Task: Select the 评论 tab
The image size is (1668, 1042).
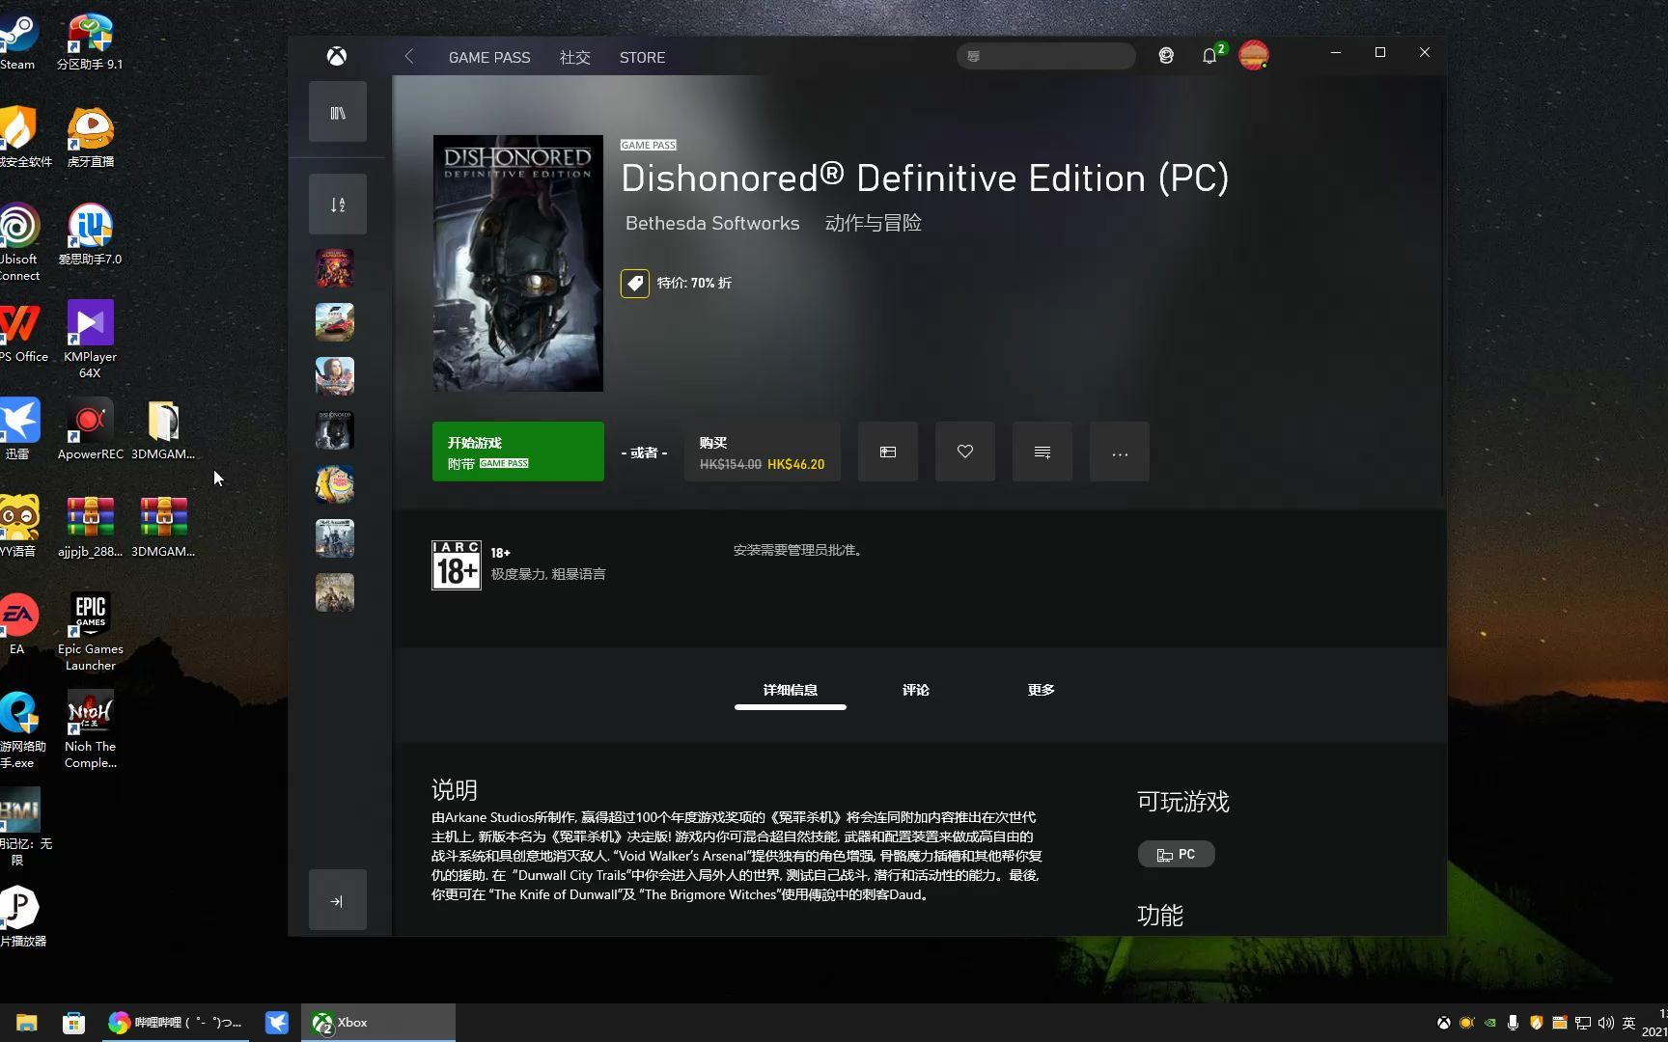Action: click(x=915, y=690)
